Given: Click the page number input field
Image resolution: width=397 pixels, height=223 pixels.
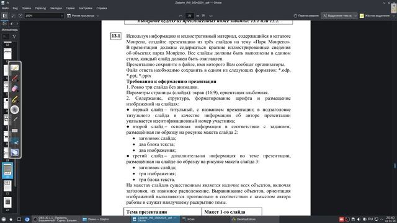Looking at the screenshot, I should [x=189, y=15].
